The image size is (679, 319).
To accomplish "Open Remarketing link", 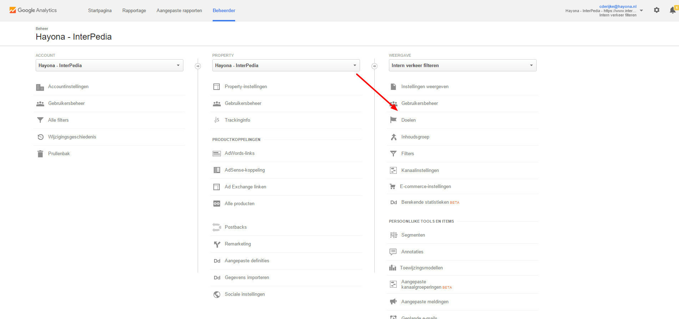I will point(238,244).
